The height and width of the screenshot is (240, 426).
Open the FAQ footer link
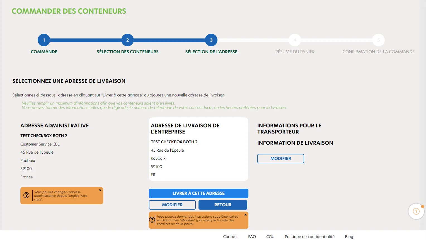252,237
